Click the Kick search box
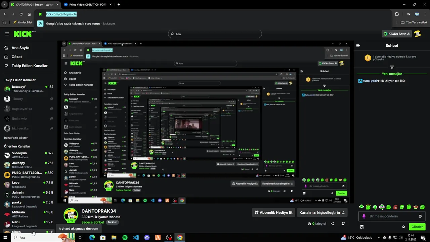 215,34
